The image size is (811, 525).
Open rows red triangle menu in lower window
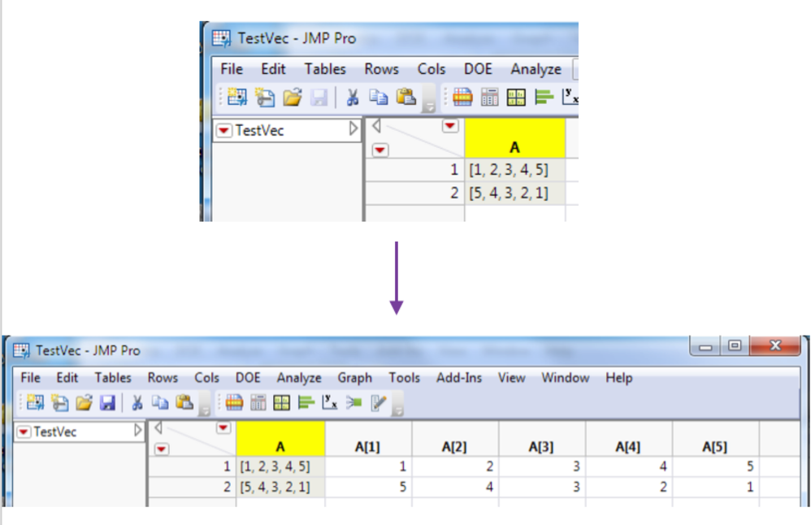point(162,449)
